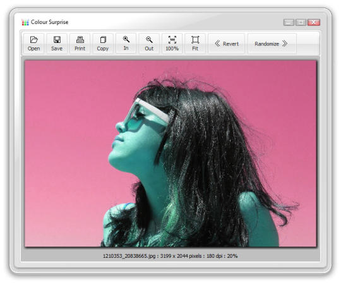
Task: Fit the image to the window
Action: pos(195,44)
